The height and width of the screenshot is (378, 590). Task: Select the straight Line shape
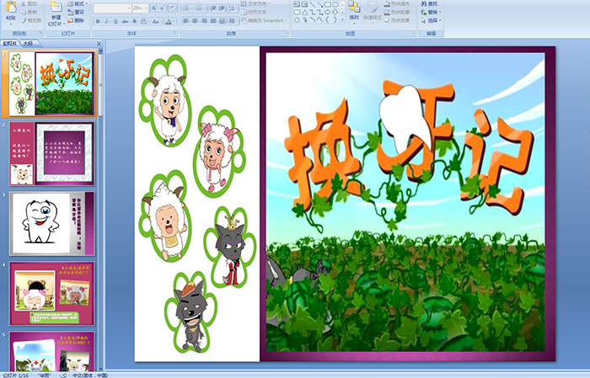(x=313, y=4)
